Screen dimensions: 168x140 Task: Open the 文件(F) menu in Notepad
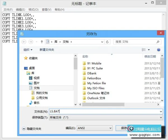click(x=8, y=10)
